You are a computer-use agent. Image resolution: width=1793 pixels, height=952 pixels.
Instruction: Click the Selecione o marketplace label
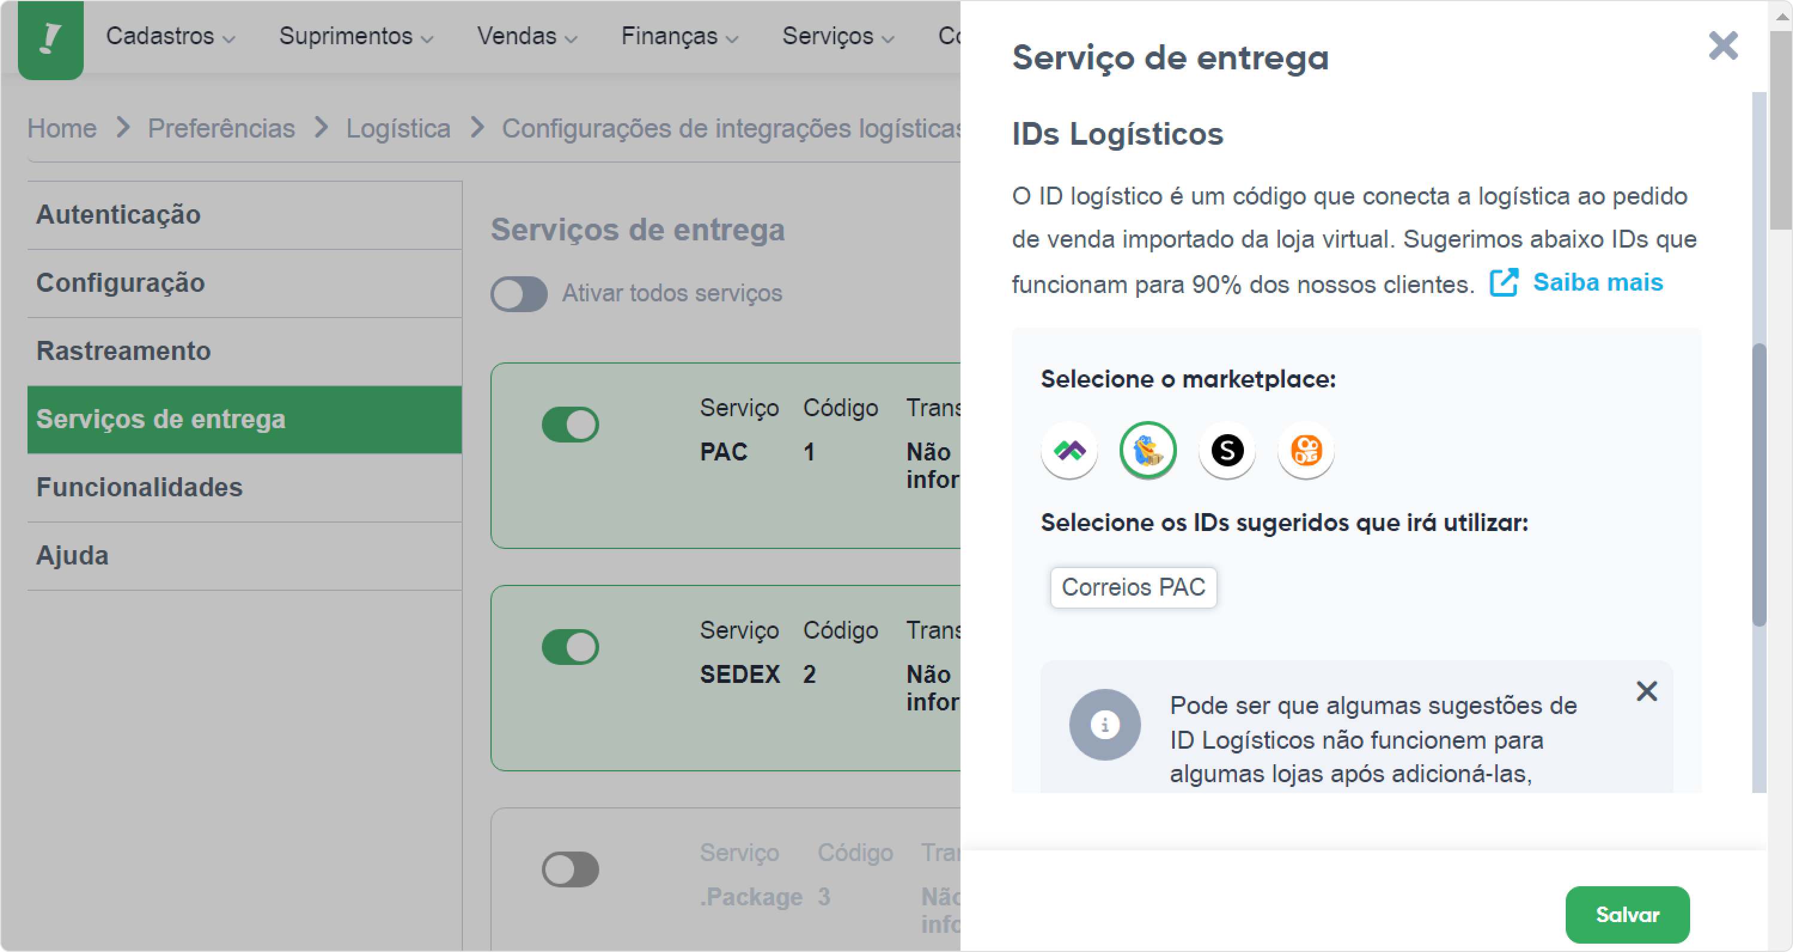point(1188,379)
